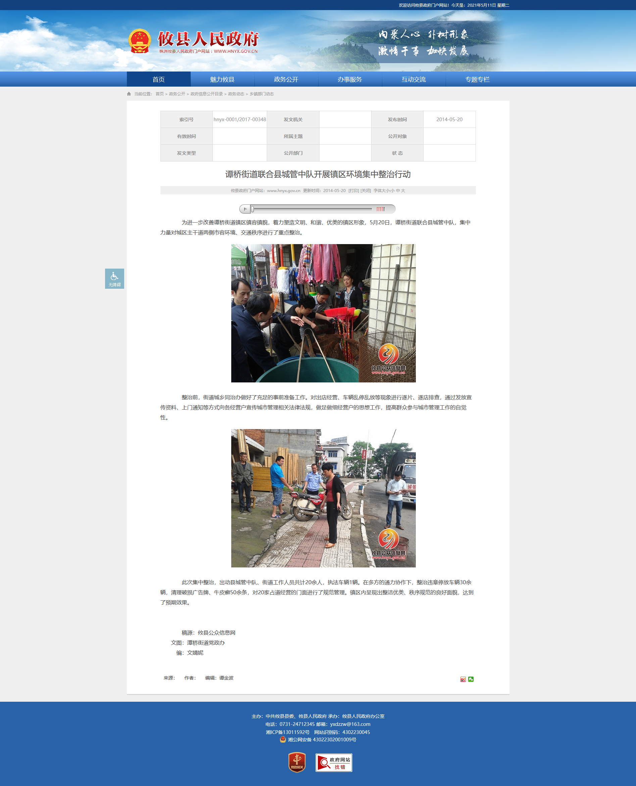The image size is (636, 786).
Task: Open the 政务公开 navigation menu
Action: (x=286, y=80)
